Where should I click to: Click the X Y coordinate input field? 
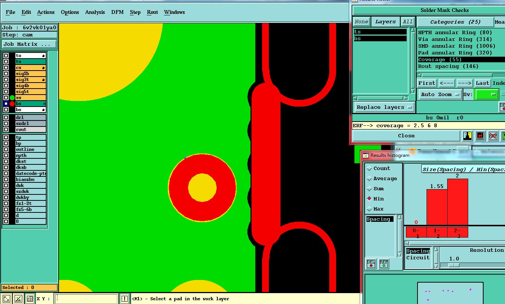(x=86, y=299)
